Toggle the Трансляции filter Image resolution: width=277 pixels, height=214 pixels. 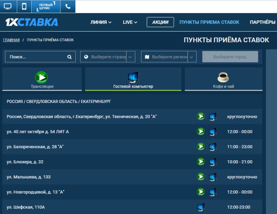(42, 79)
